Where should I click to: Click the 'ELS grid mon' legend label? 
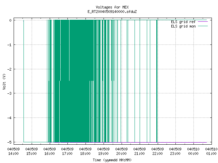coord(183,26)
